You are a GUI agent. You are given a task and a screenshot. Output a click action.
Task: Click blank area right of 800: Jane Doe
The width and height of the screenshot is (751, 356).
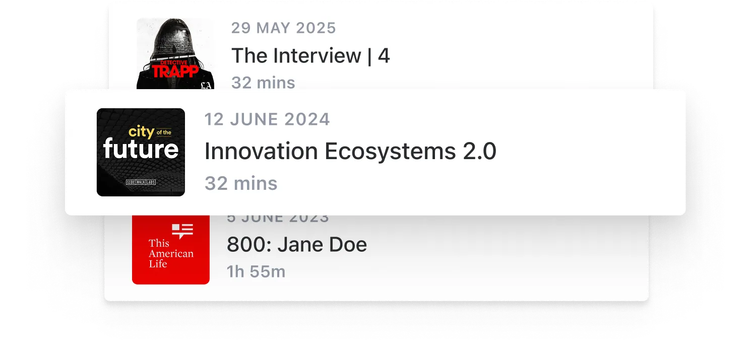[x=504, y=245]
